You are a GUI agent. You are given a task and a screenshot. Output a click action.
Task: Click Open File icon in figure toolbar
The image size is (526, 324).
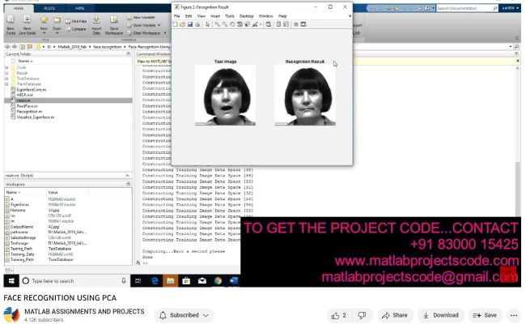183,24
